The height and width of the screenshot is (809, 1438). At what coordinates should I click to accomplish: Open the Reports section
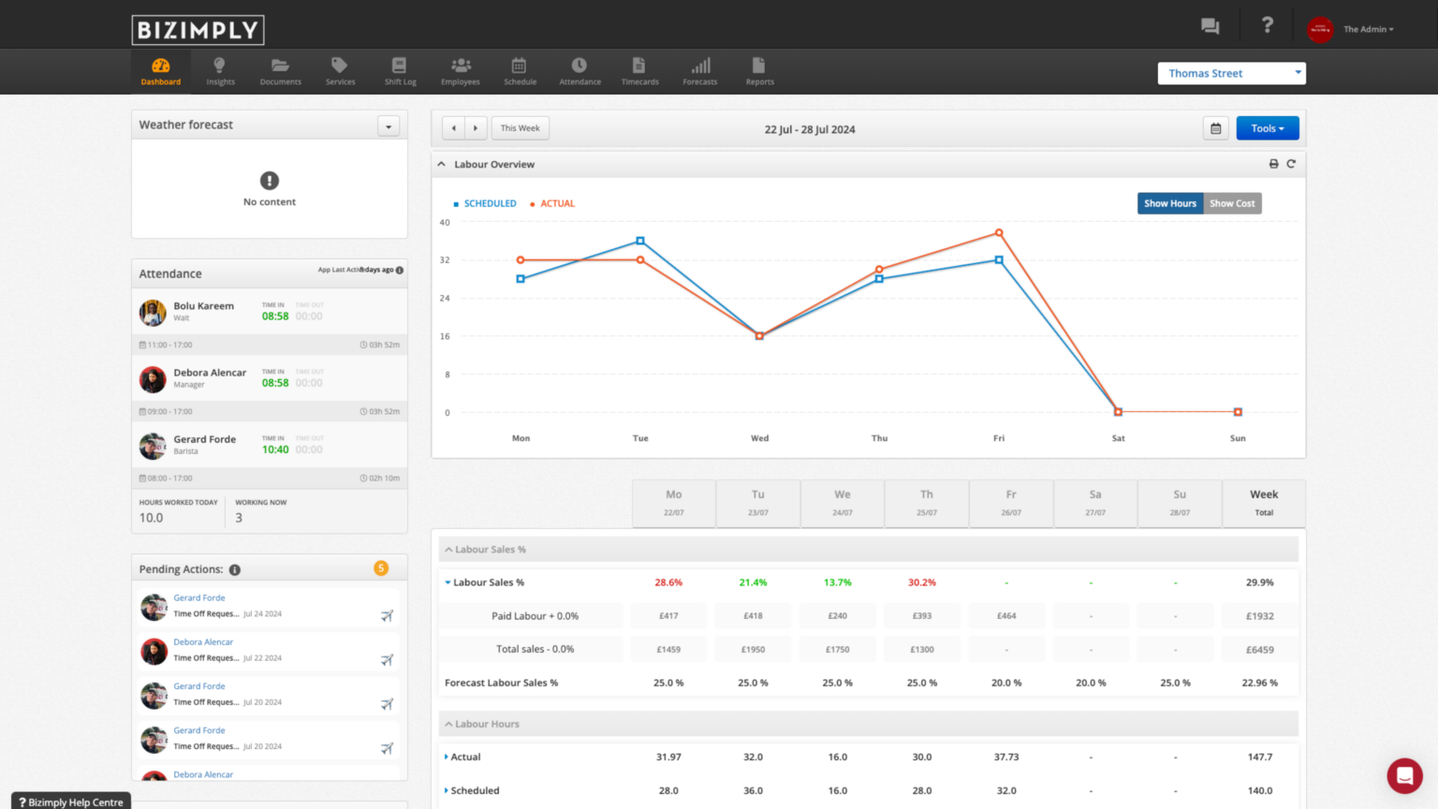[x=759, y=71]
